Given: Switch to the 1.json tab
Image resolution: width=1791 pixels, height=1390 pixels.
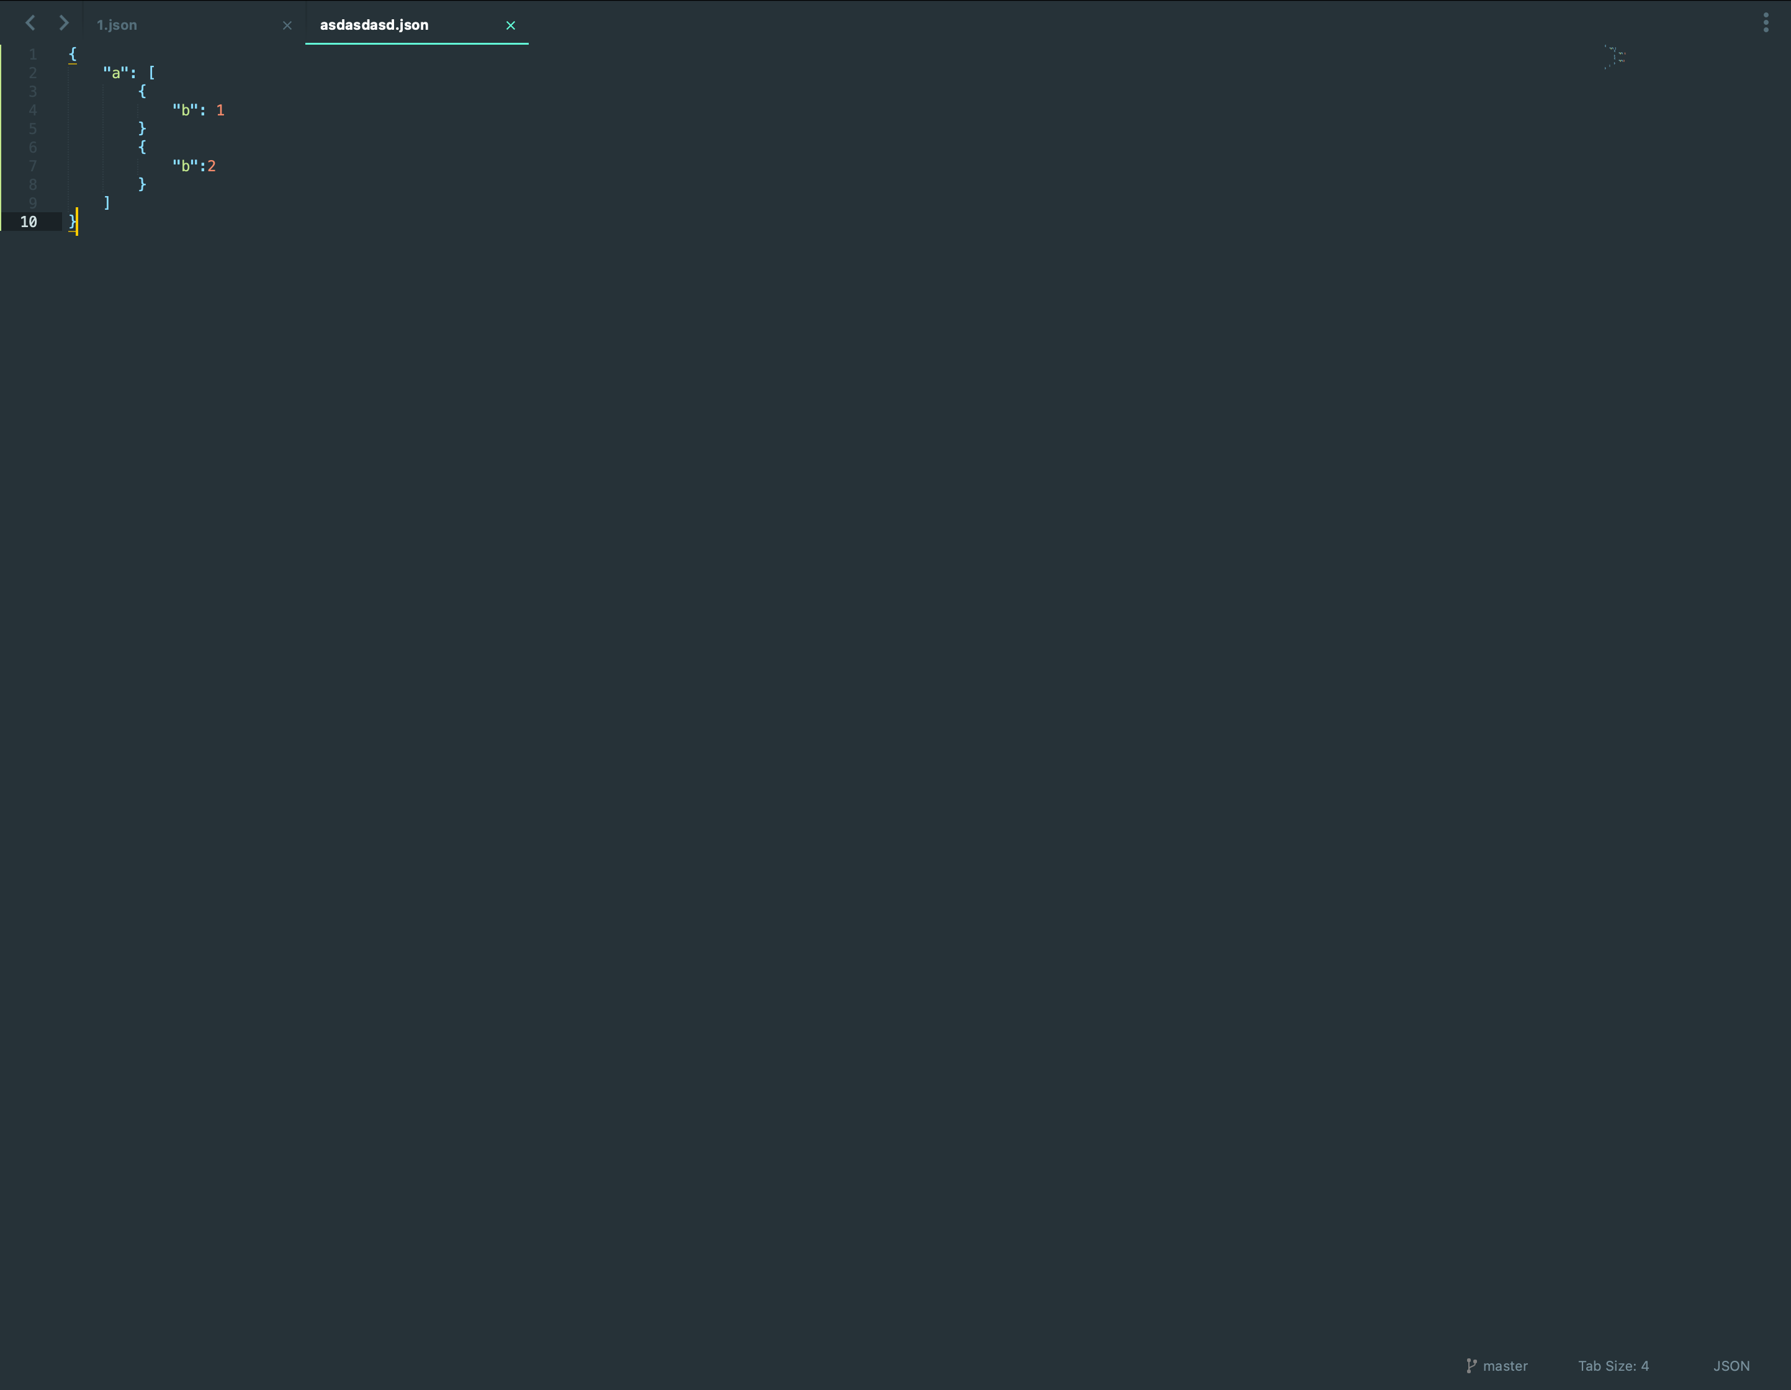Looking at the screenshot, I should click(x=117, y=25).
